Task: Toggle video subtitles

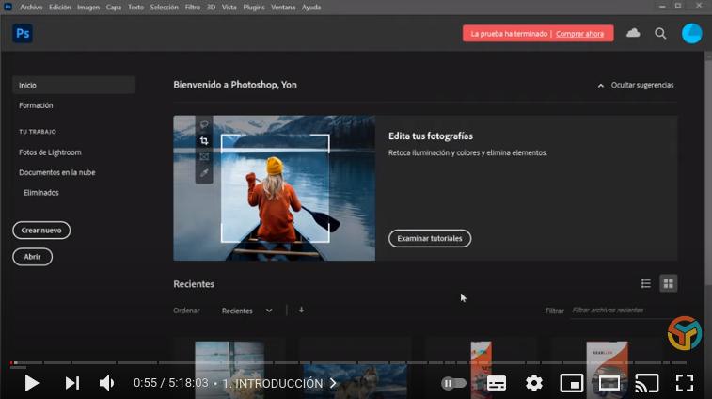Action: coord(497,383)
